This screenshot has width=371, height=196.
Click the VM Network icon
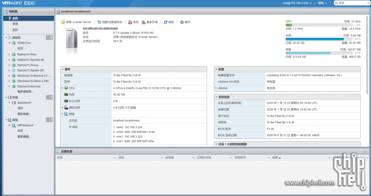14,125
